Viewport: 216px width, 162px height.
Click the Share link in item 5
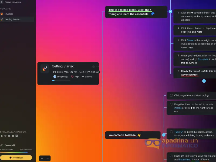pos(190,40)
